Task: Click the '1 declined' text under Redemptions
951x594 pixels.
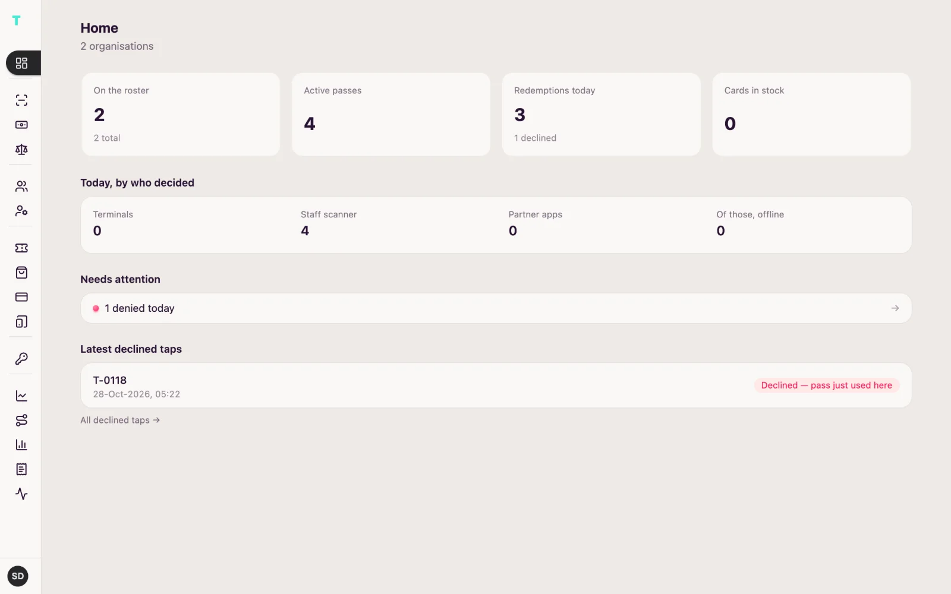Action: click(x=535, y=138)
